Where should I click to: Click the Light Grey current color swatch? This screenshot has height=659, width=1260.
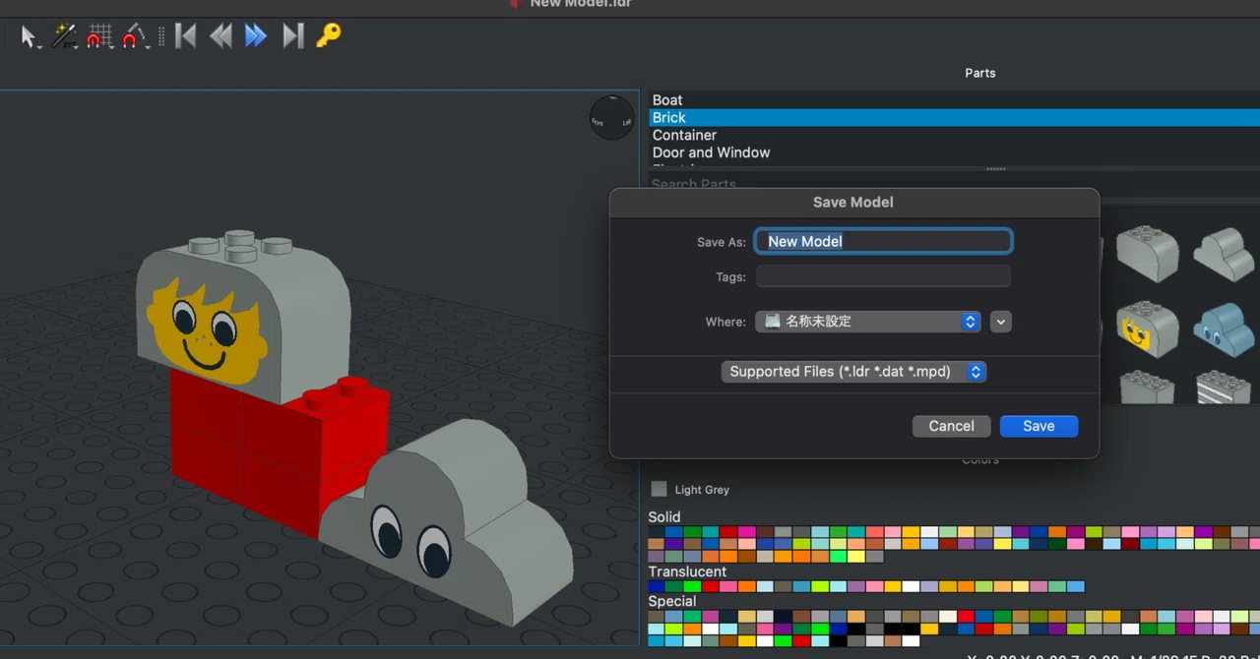click(x=659, y=489)
